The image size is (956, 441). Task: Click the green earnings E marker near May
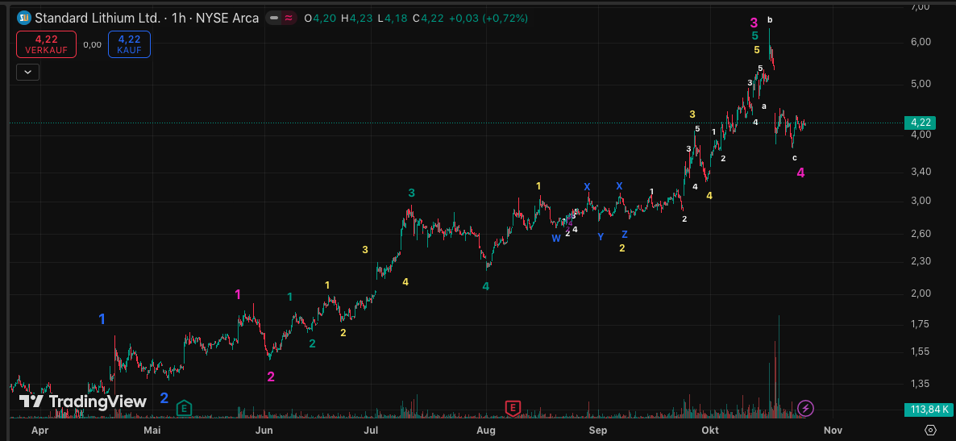184,408
